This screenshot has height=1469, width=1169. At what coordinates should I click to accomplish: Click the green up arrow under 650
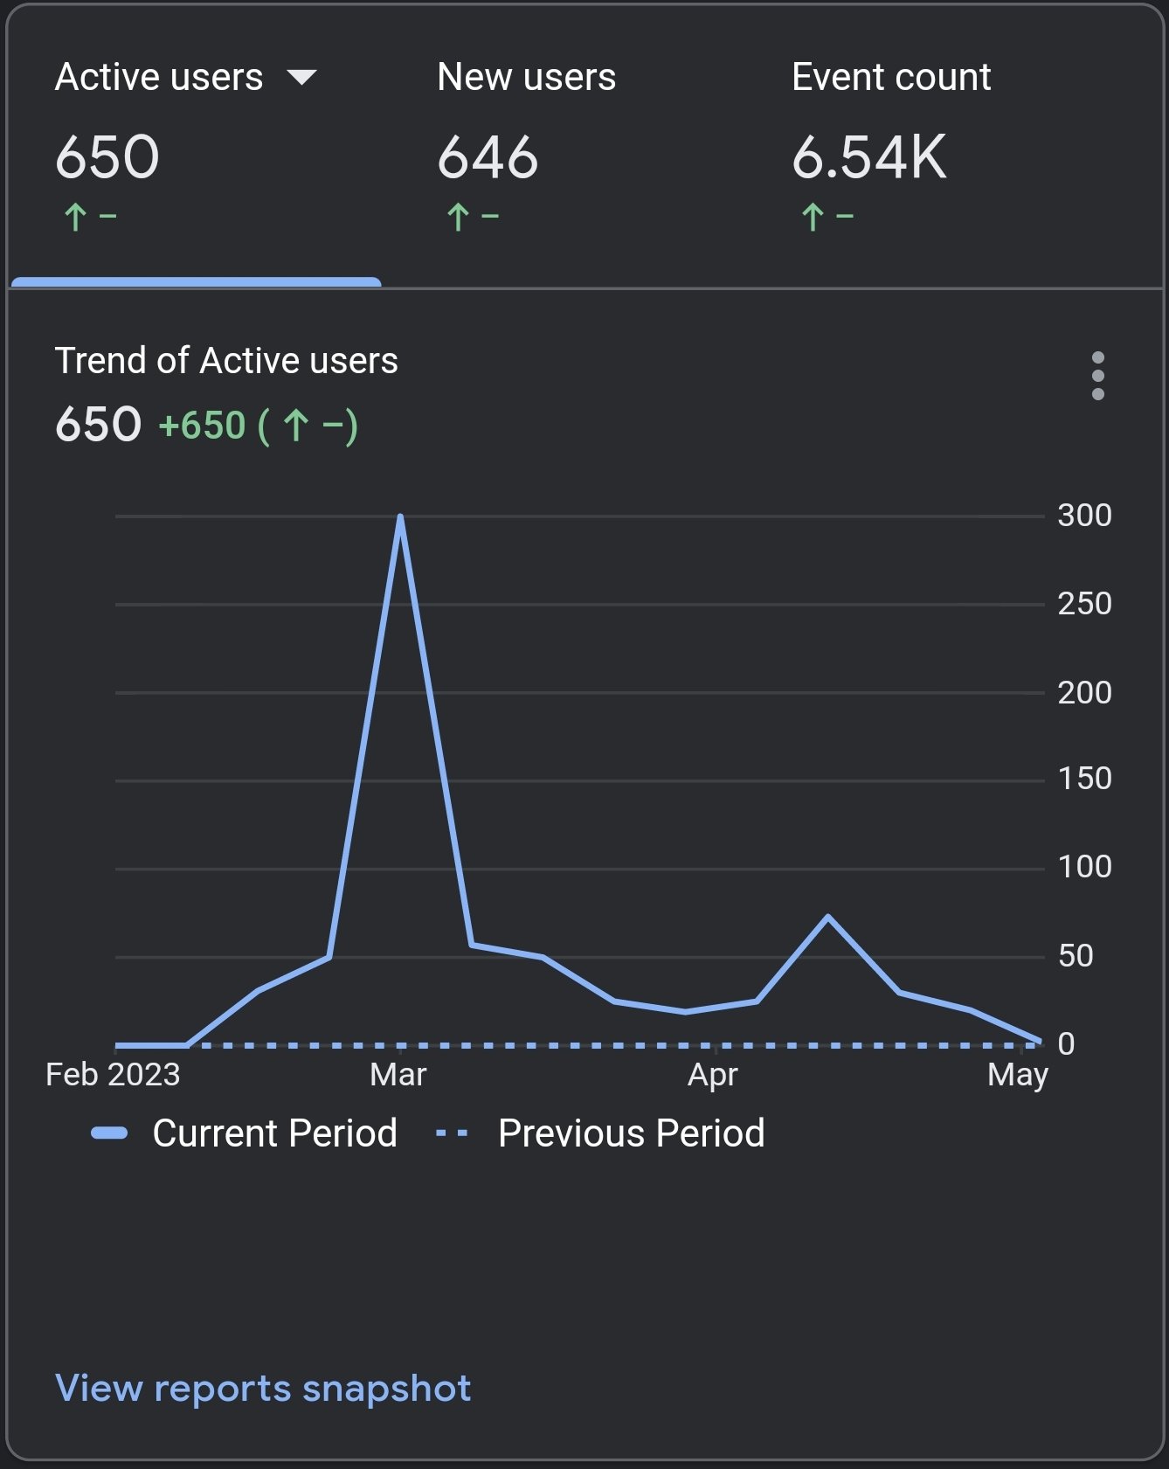75,217
